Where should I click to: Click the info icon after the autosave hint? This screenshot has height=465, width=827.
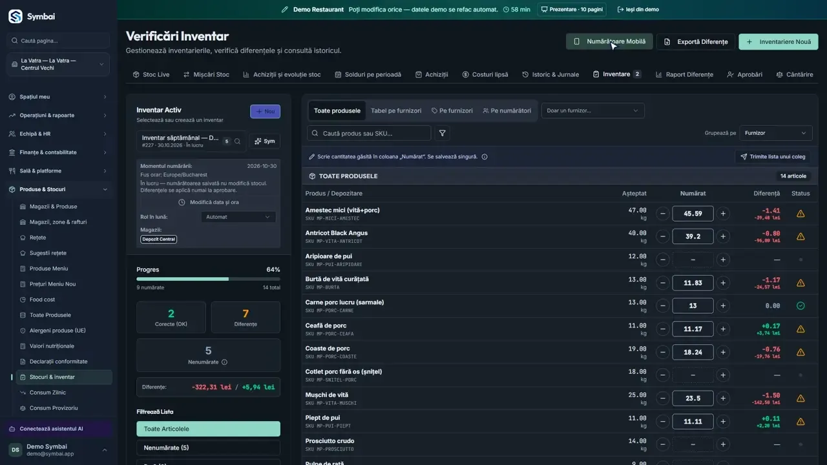[x=485, y=157]
